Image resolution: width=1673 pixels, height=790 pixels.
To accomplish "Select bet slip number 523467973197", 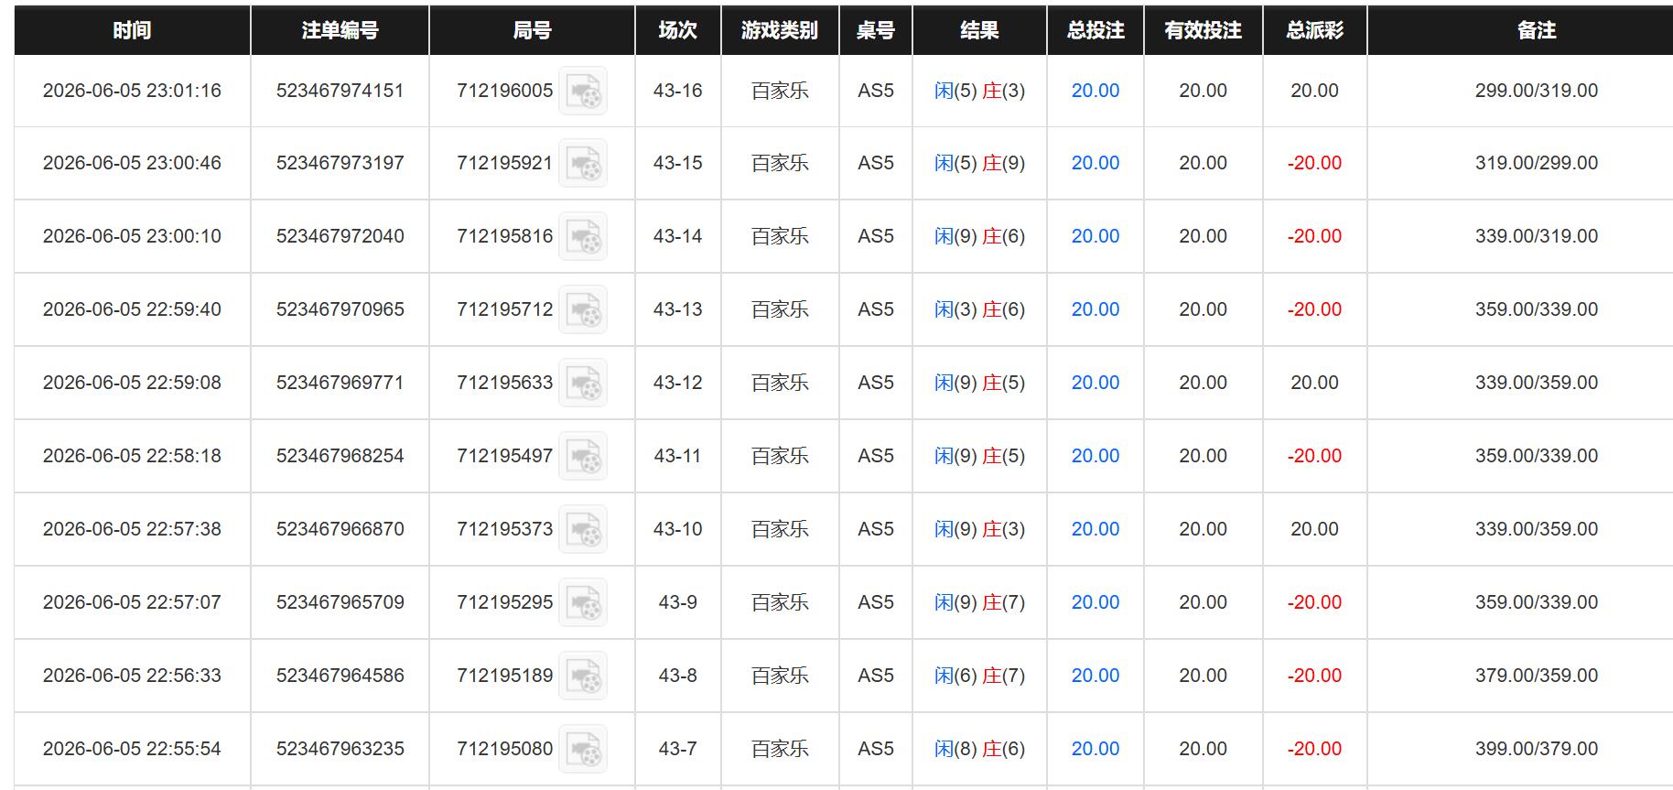I will 340,163.
